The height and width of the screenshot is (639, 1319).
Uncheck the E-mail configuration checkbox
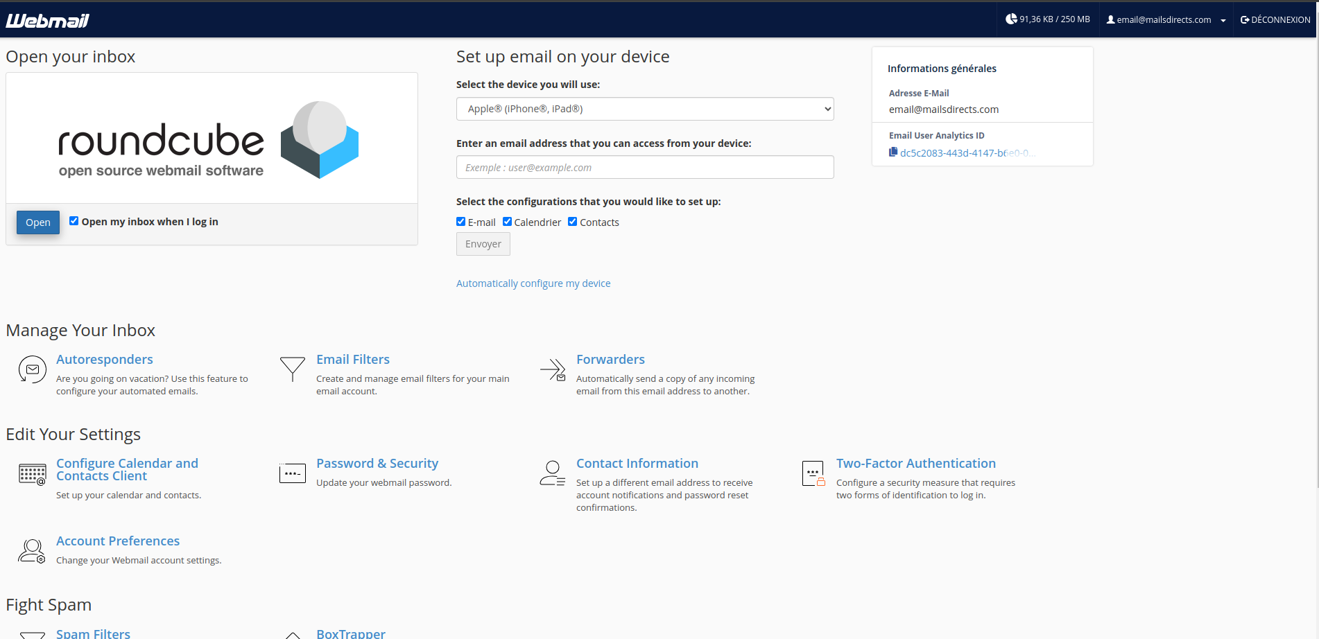pyautogui.click(x=460, y=222)
